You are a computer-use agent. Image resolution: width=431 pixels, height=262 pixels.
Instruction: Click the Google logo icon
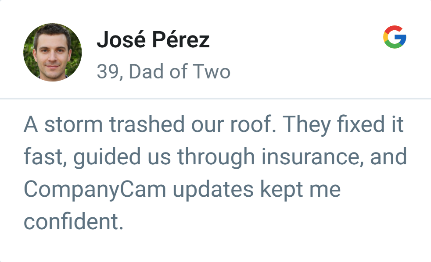[395, 37]
